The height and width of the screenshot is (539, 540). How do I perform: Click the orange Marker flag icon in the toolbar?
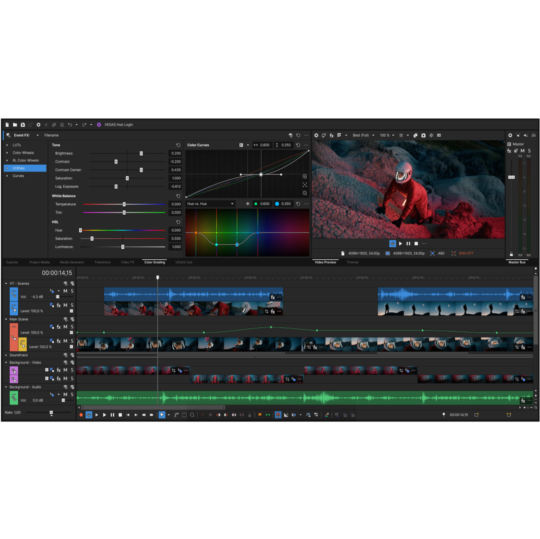259,415
